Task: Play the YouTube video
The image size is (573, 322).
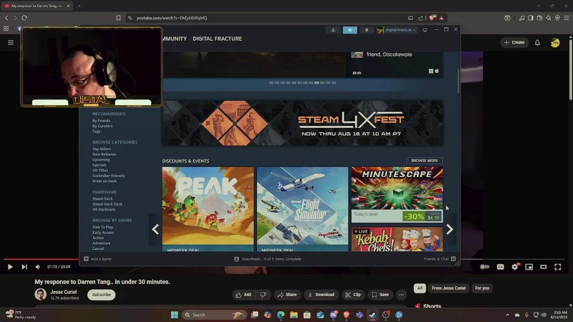Action: click(x=10, y=267)
